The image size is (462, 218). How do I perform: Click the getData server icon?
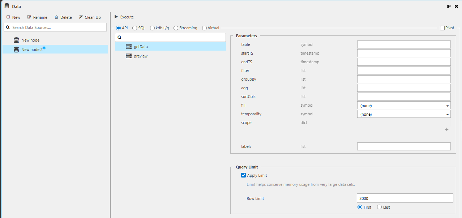[x=129, y=47]
